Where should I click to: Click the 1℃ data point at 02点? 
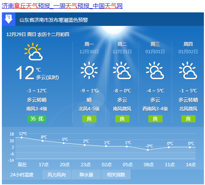click(x=106, y=146)
